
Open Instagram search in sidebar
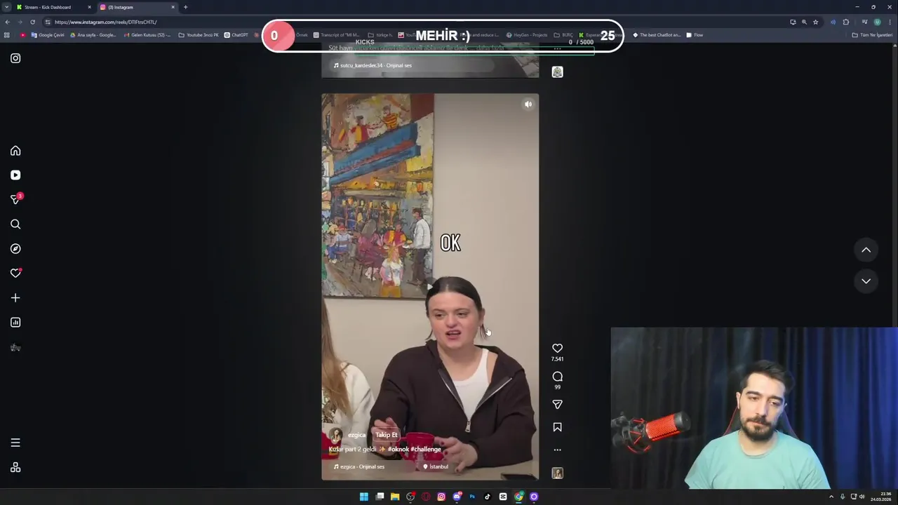pyautogui.click(x=15, y=224)
